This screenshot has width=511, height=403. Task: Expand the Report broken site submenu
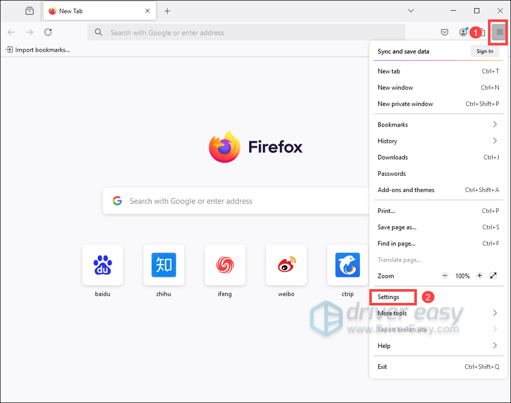(x=438, y=329)
